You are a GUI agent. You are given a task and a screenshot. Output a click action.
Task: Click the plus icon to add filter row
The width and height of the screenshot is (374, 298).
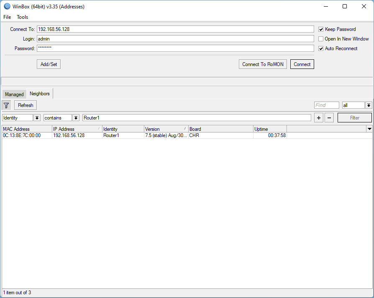pos(318,117)
